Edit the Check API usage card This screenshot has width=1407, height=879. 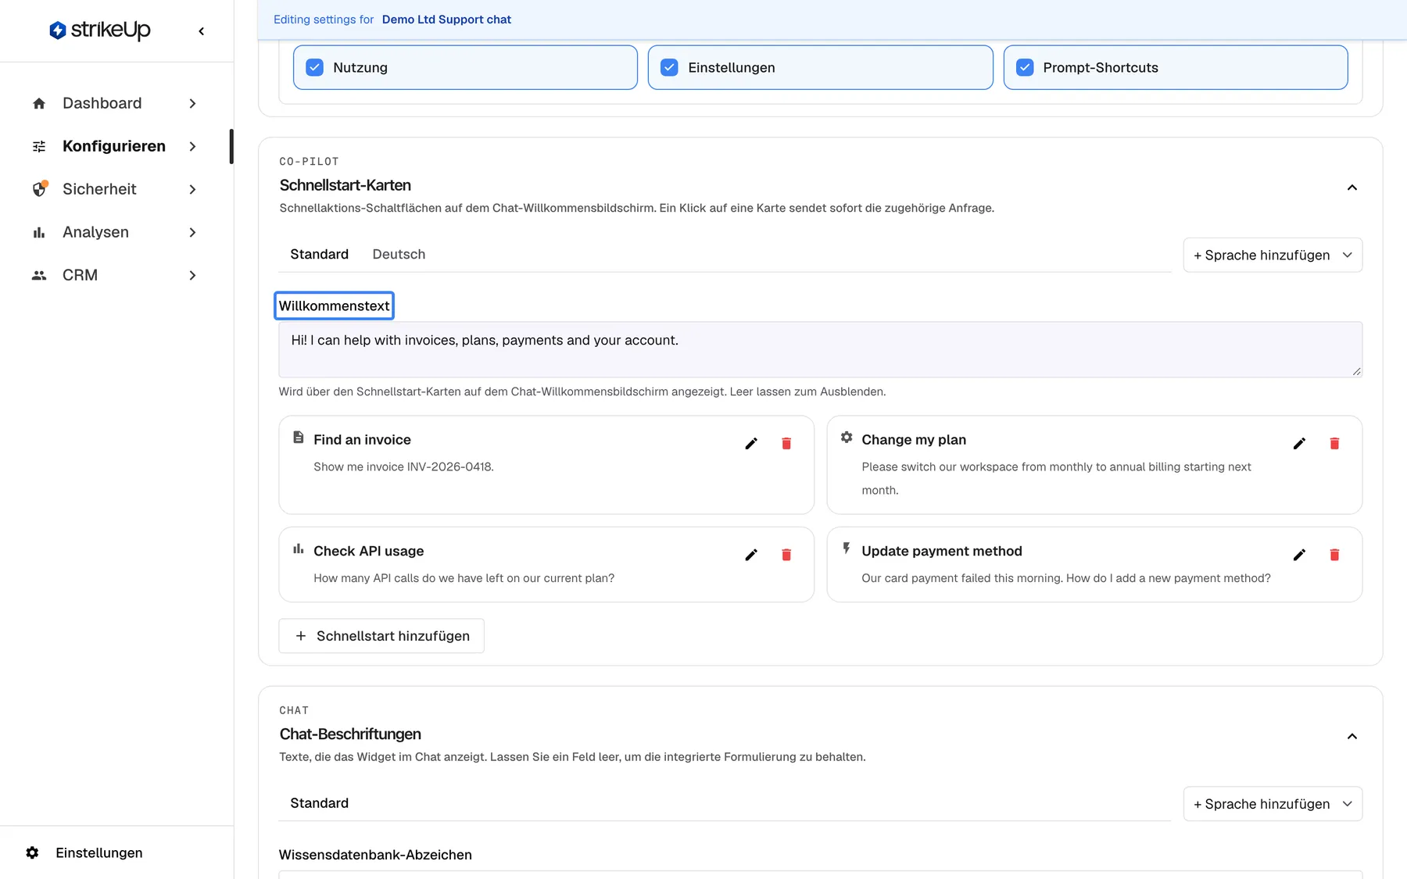[x=751, y=555]
